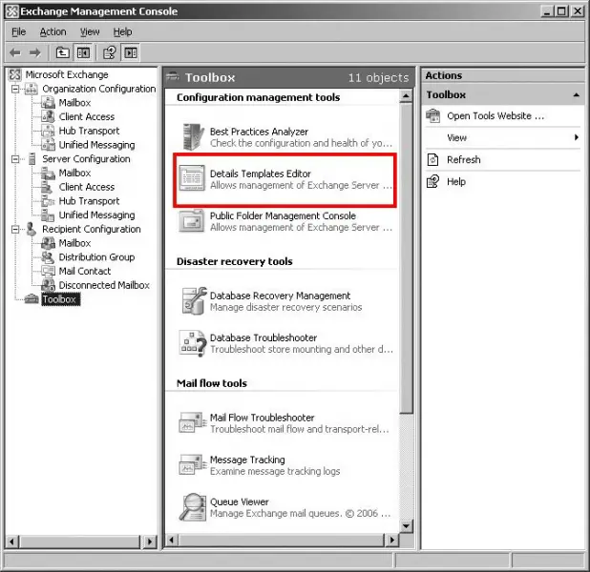Select the Microsoft Exchange root node
Screen dimensions: 590x572
click(67, 74)
